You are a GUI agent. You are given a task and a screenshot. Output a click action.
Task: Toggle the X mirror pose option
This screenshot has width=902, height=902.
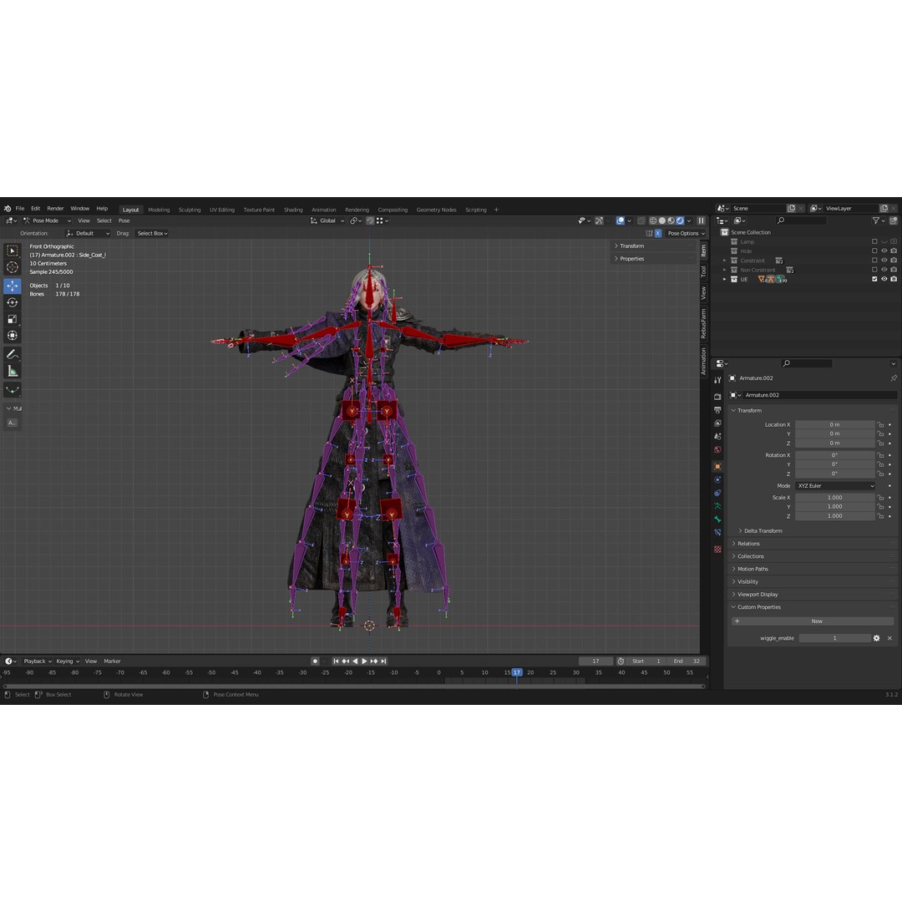coord(657,233)
